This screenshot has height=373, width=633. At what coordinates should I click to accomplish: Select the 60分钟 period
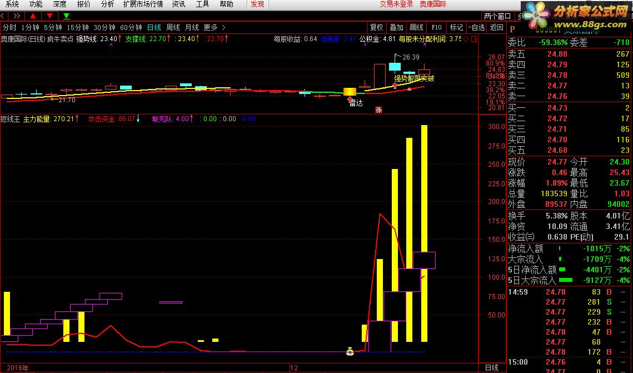pyautogui.click(x=131, y=27)
